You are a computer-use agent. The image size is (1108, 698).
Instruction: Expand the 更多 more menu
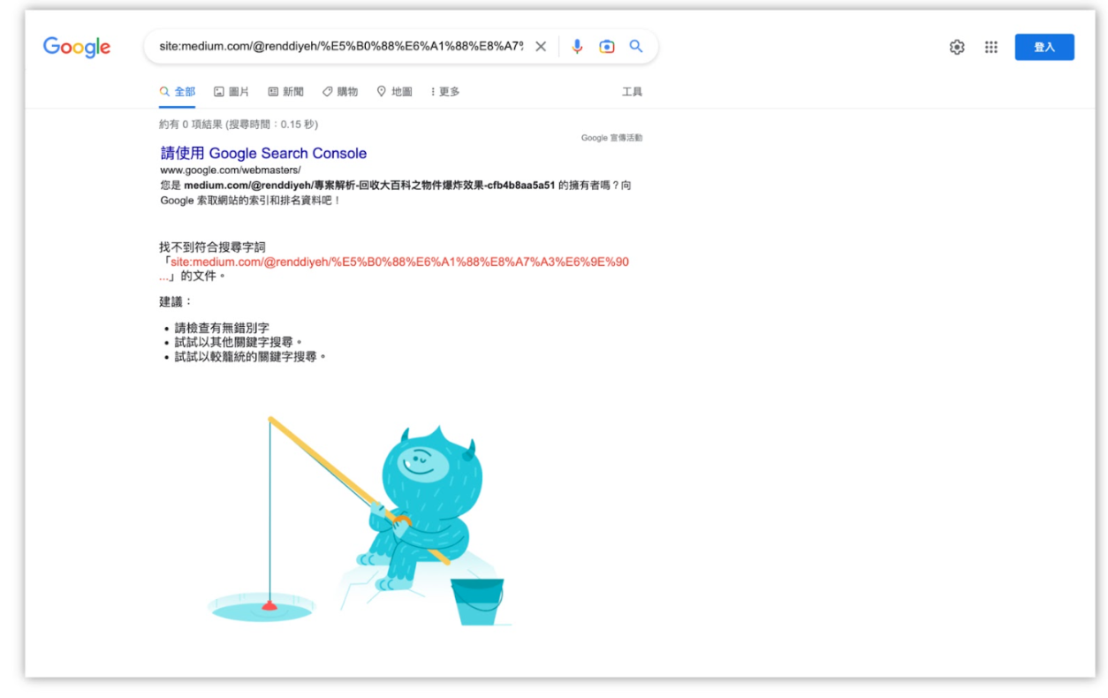pyautogui.click(x=445, y=92)
